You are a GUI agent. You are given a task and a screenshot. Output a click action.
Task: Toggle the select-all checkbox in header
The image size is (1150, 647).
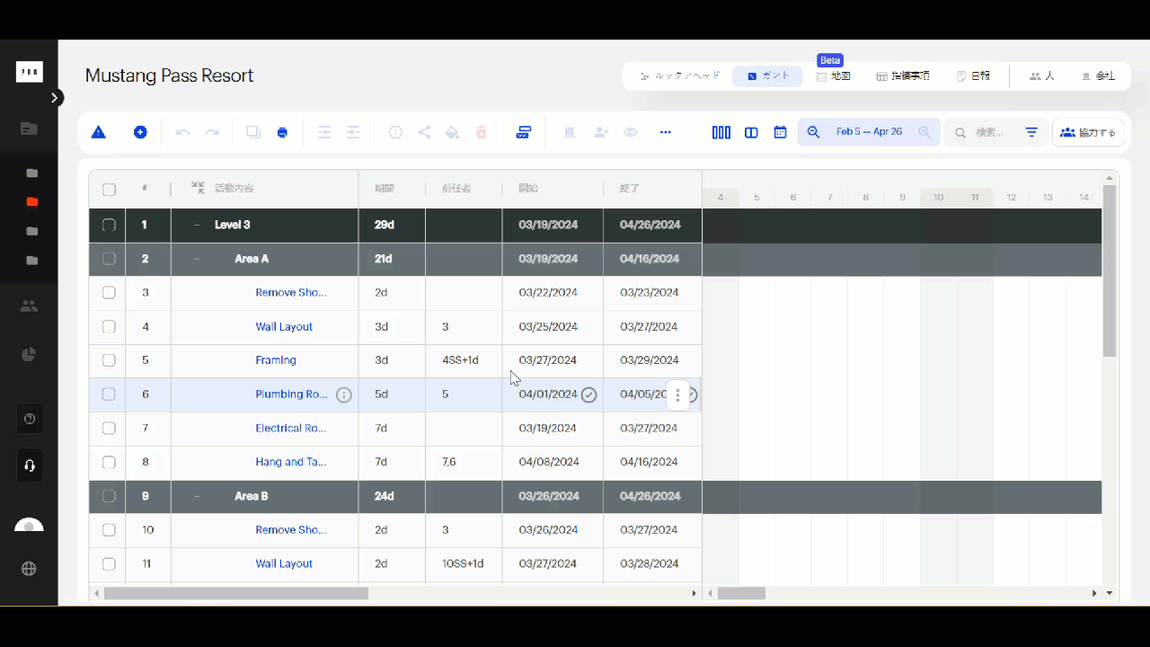pyautogui.click(x=109, y=190)
